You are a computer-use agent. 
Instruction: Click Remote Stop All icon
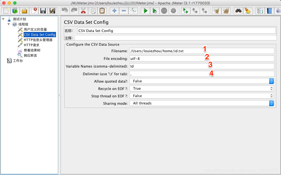[x=195, y=11]
